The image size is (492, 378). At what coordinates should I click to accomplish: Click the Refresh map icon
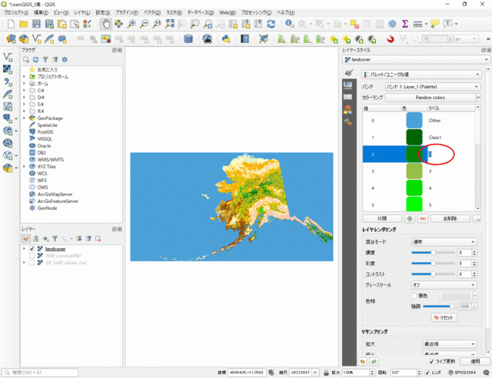click(x=271, y=24)
